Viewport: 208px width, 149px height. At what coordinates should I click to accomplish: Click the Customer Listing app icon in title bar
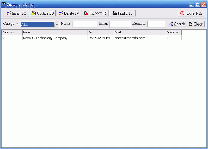click(4, 4)
